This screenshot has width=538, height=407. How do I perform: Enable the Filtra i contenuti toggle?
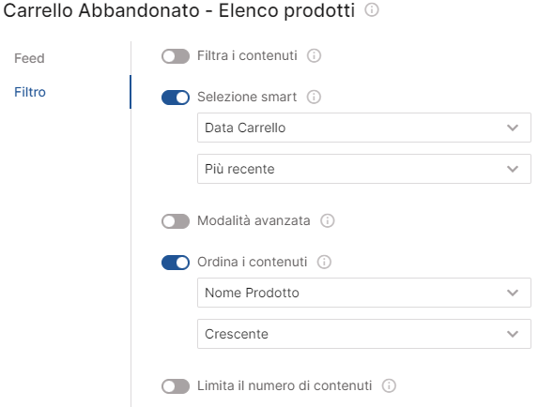(176, 56)
